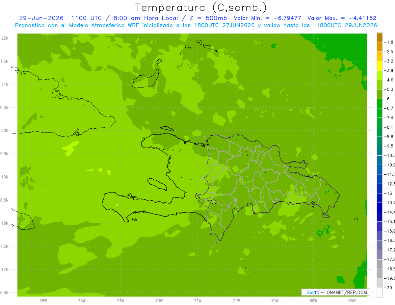The height and width of the screenshot is (305, 395).
Task: Click the 'Temperatura (C,somb.)' chart title
Action: click(x=201, y=8)
